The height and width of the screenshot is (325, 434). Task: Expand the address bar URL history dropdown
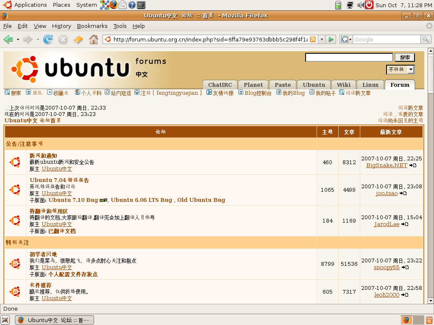[322, 39]
